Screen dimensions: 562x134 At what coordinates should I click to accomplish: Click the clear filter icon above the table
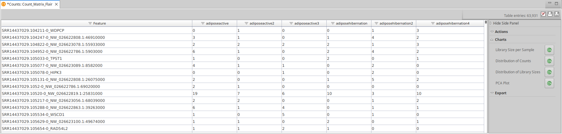pyautogui.click(x=543, y=14)
